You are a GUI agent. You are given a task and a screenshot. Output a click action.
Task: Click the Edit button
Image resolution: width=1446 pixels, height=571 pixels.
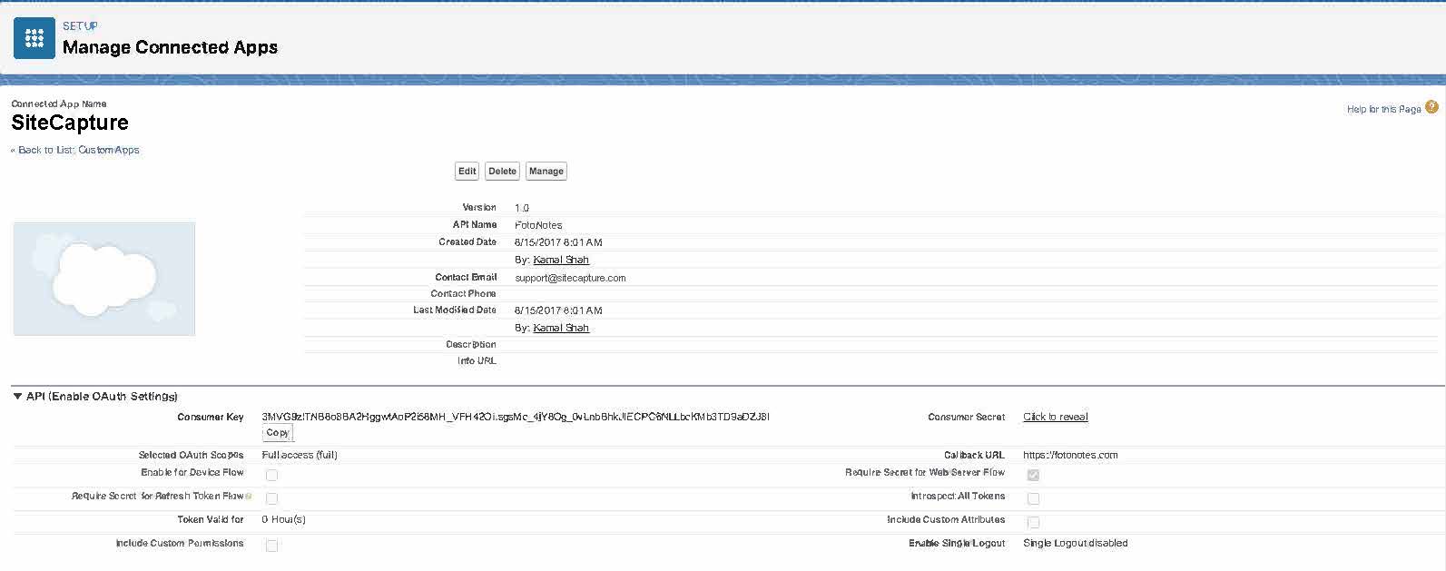tap(467, 171)
